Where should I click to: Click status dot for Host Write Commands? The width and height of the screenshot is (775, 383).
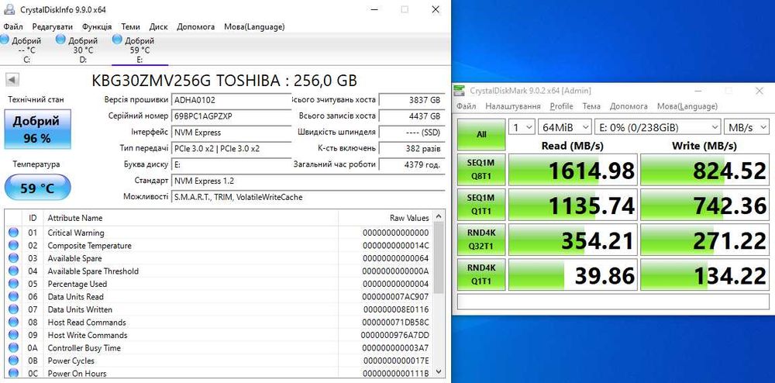click(13, 335)
